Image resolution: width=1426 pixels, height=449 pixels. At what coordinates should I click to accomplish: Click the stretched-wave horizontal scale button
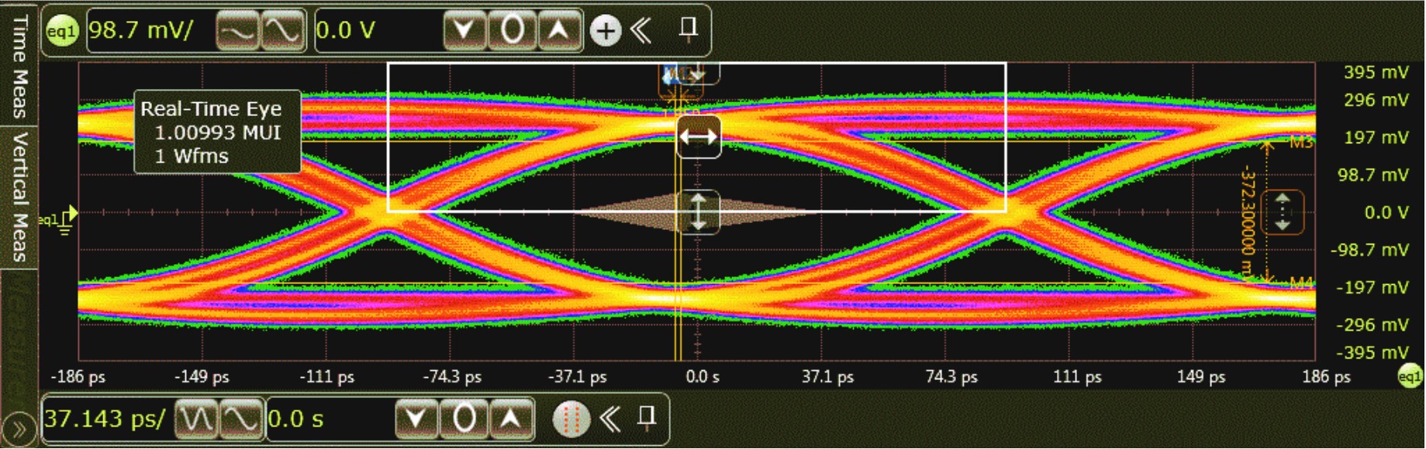241,419
